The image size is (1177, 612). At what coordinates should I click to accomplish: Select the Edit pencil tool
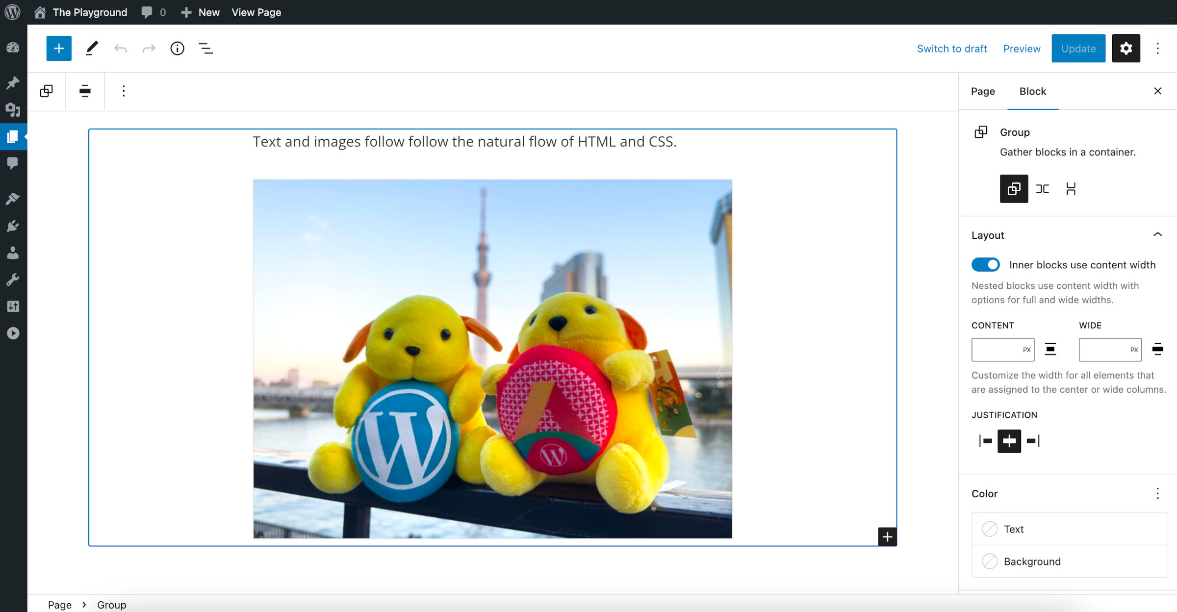[x=92, y=48]
